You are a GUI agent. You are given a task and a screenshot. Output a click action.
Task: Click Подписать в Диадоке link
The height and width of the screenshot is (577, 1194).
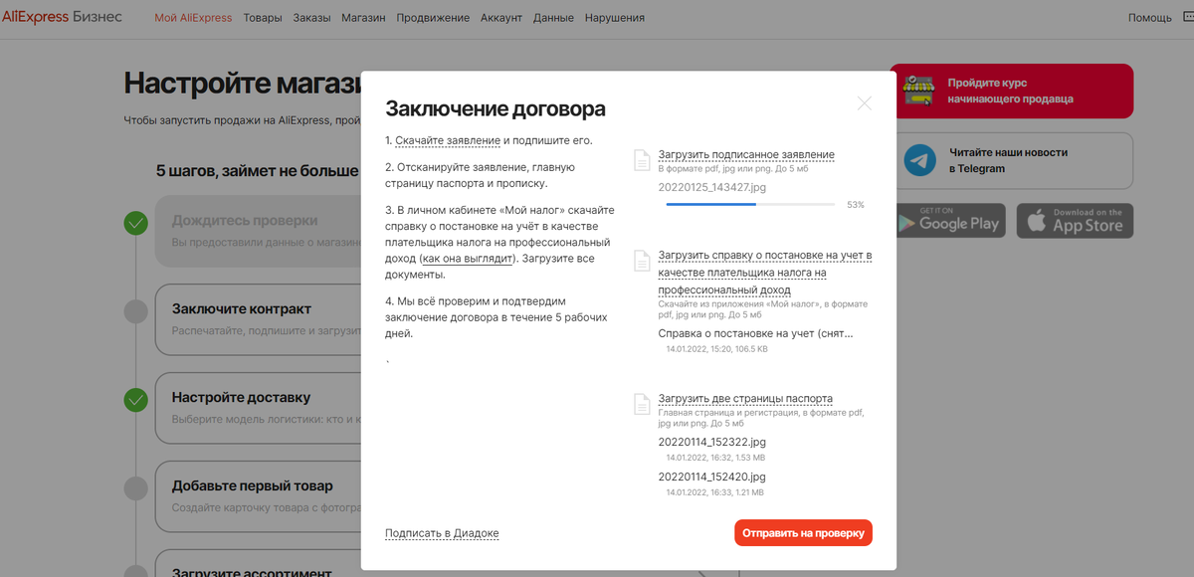point(442,533)
